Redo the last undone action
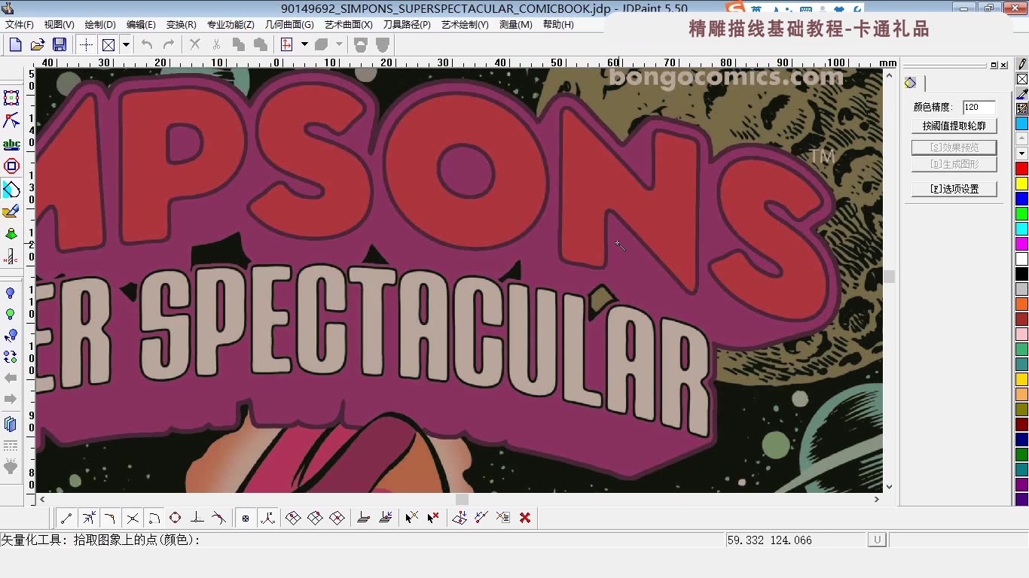Image resolution: width=1029 pixels, height=578 pixels. [169, 44]
